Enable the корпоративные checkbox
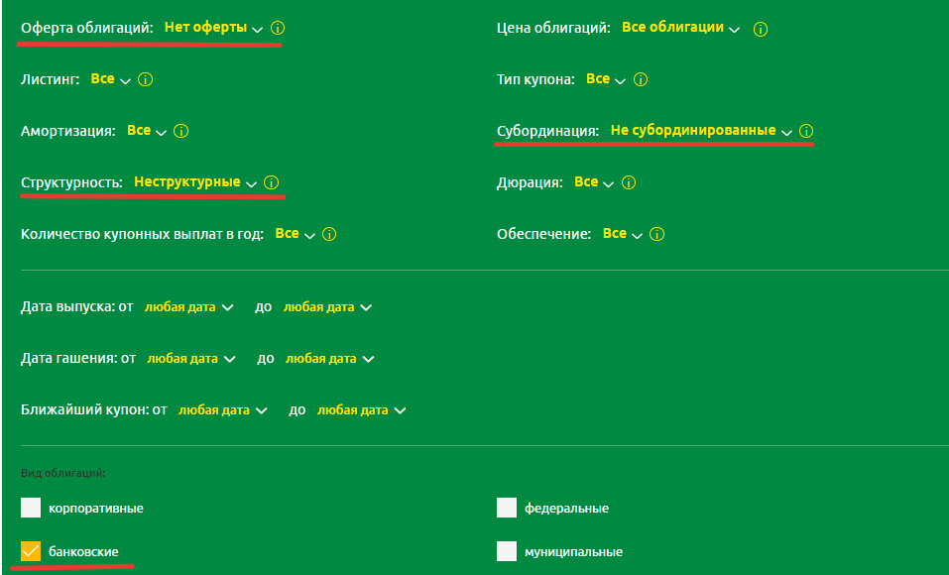 (x=32, y=509)
